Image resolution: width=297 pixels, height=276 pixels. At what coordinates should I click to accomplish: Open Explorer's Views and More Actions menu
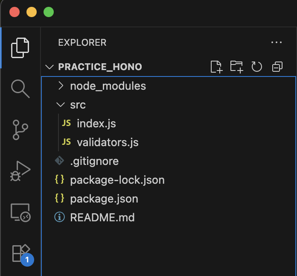tap(277, 43)
